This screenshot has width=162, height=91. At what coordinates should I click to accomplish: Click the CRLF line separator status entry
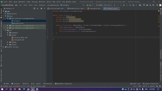pos(139,86)
